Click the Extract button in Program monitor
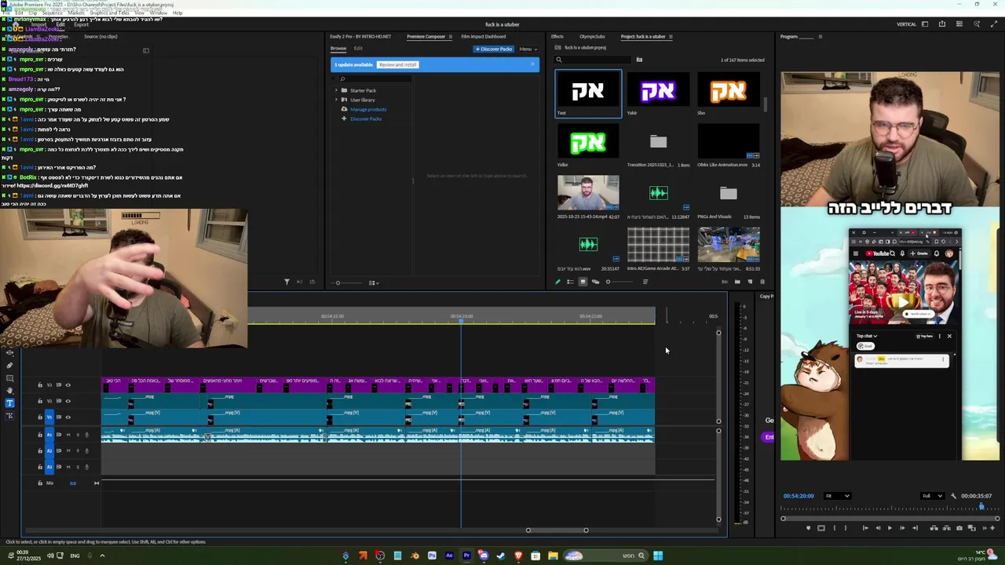This screenshot has height=565, width=1005. click(947, 528)
